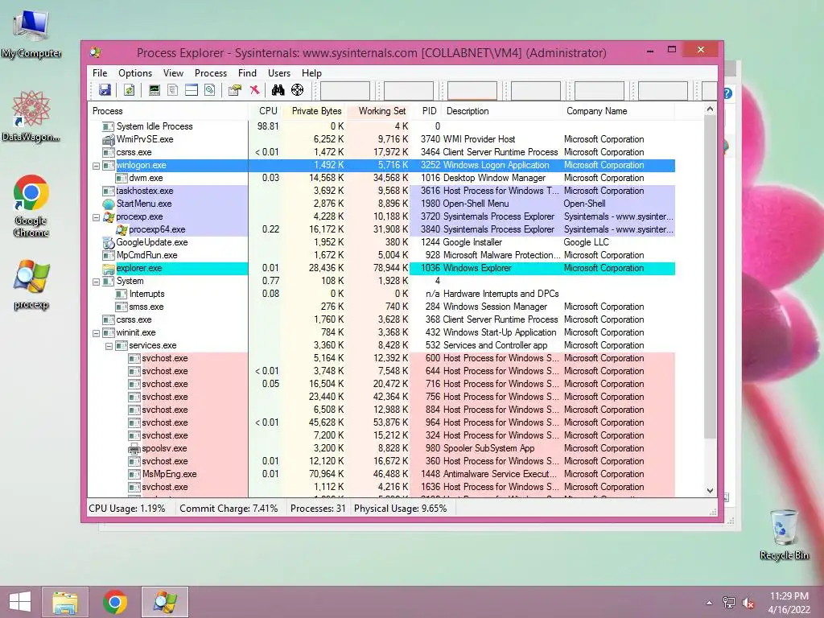
Task: Open process Properties toolbar icon
Action: [234, 90]
